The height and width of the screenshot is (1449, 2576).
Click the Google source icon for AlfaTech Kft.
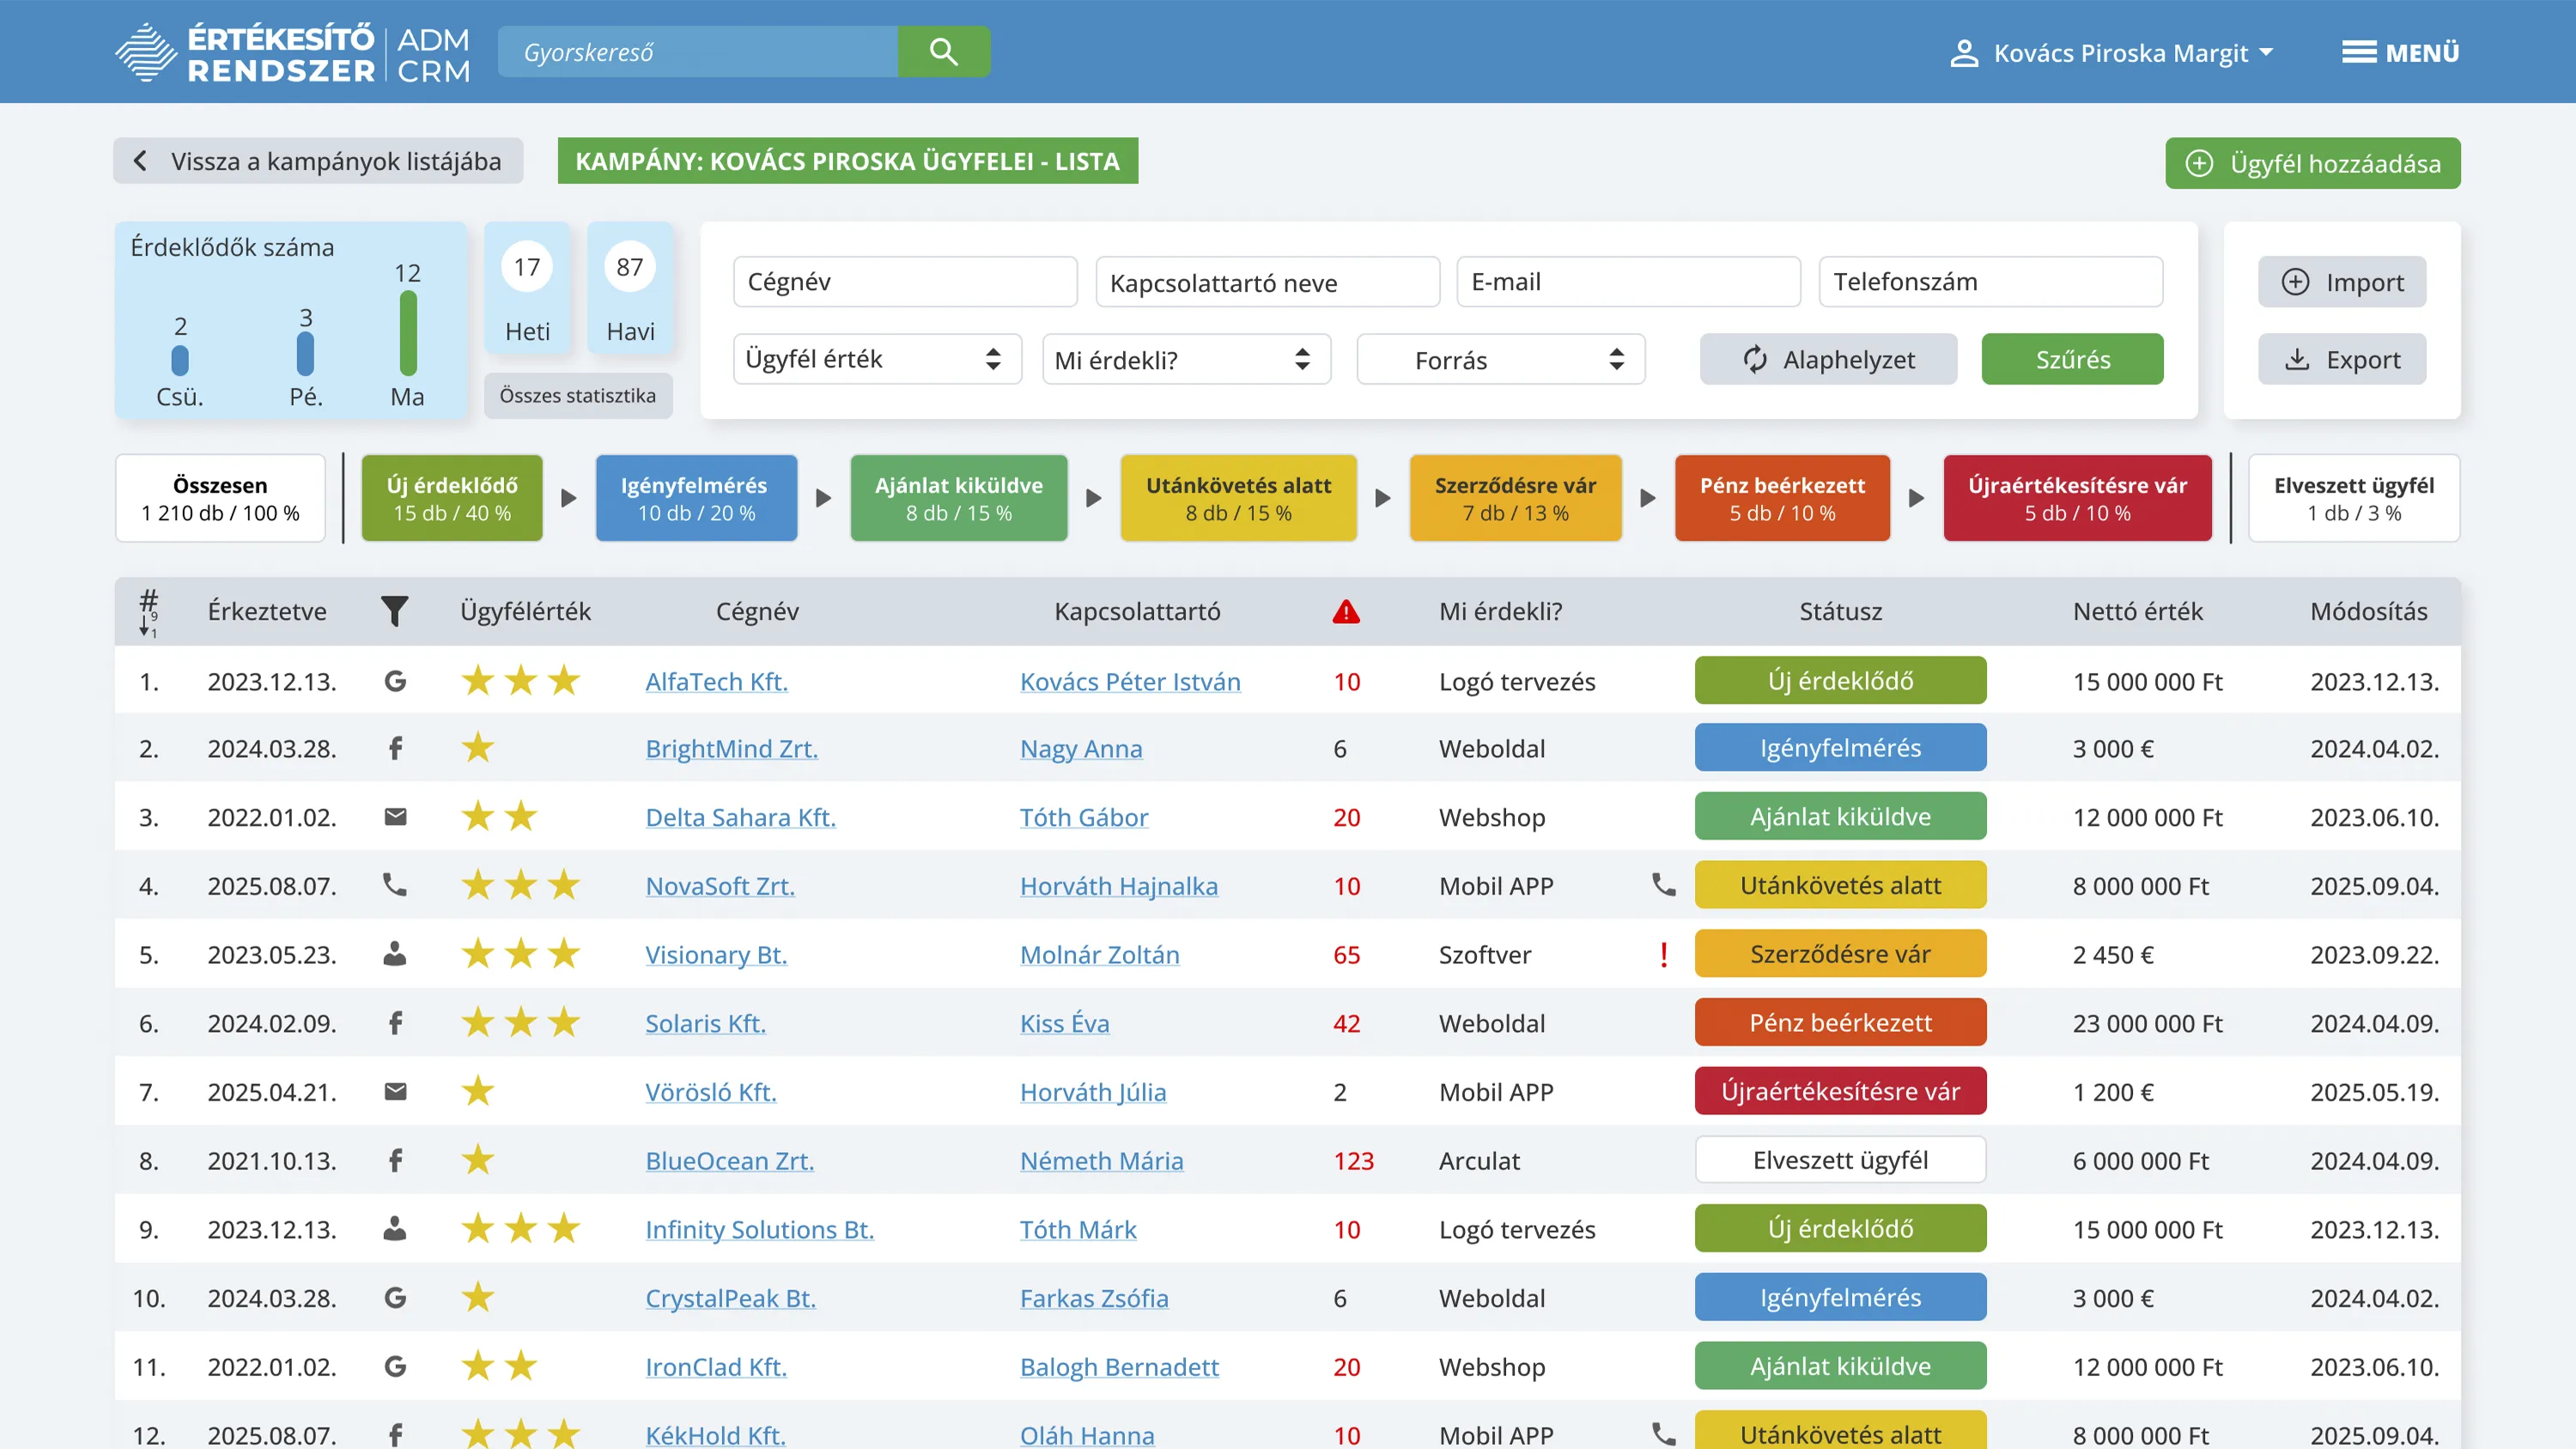(395, 681)
